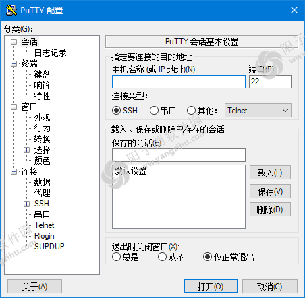Viewport: 305px width, 298px height.
Task: Focus the 主机名称 host name field
Action: pyautogui.click(x=179, y=82)
